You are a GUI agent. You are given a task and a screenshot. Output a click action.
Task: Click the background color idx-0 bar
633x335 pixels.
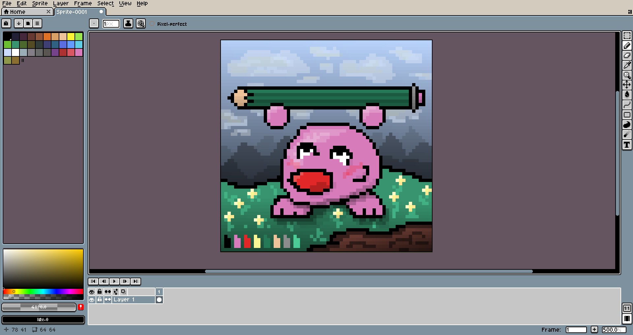tap(43, 320)
